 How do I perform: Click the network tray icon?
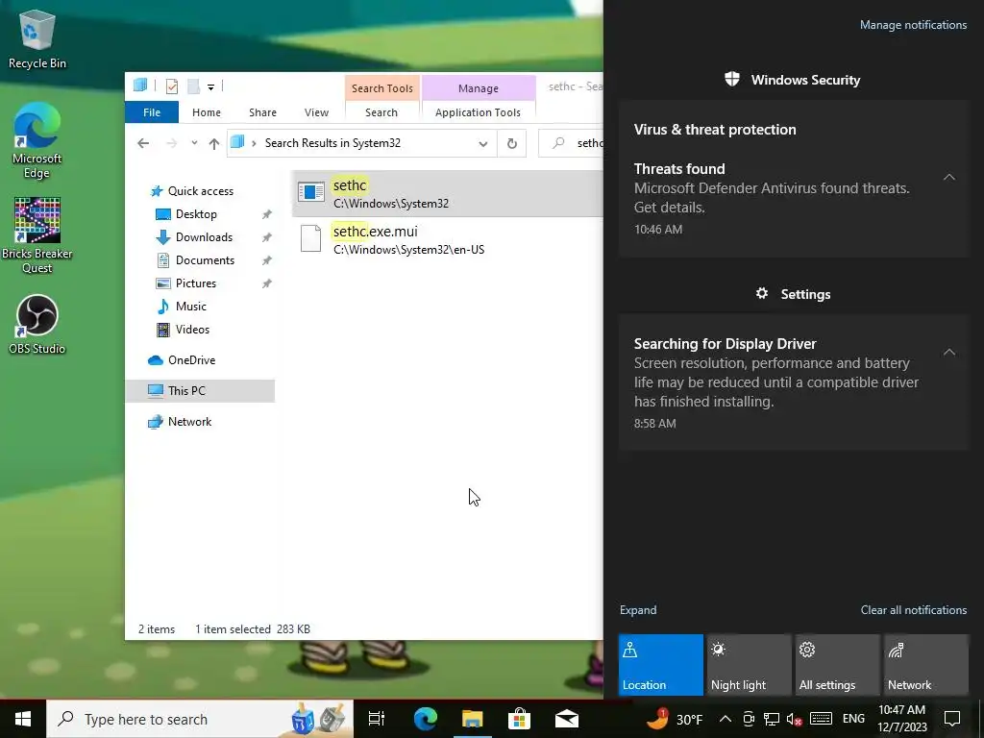[x=772, y=719]
